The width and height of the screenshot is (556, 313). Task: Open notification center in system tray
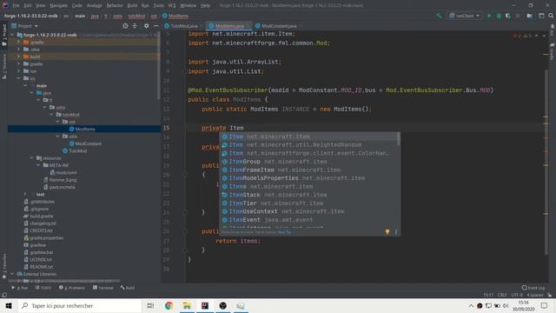pyautogui.click(x=545, y=305)
